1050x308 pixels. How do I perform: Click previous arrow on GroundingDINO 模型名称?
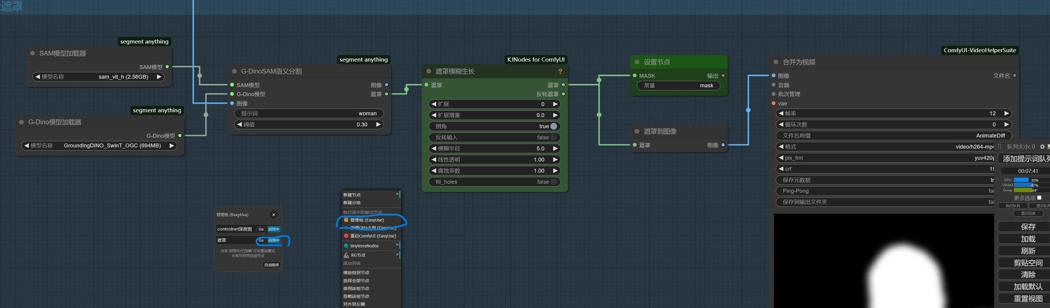[26, 145]
